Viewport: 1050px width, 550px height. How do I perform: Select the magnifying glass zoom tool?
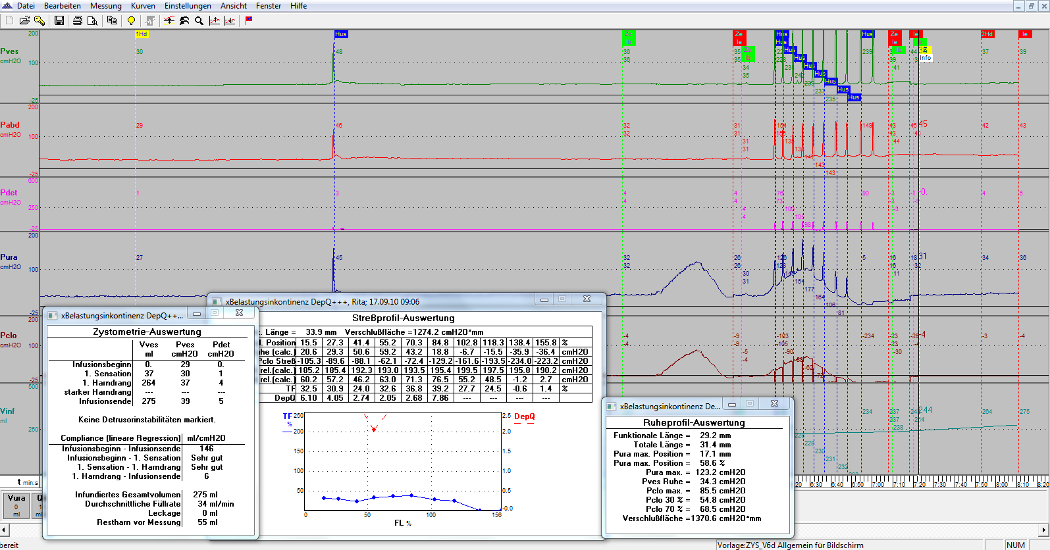[199, 20]
